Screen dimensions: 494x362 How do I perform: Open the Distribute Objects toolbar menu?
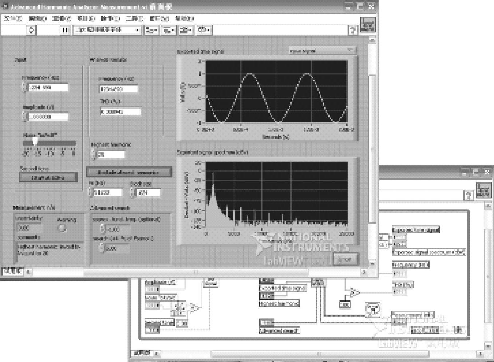click(x=169, y=30)
